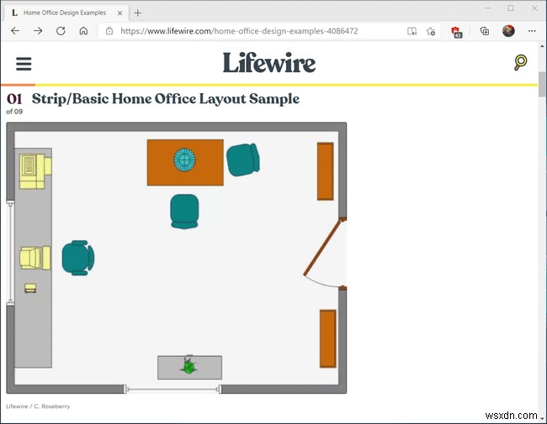
Task: Click the Strip/Basic Home Office Layout Sample heading
Action: pos(165,98)
